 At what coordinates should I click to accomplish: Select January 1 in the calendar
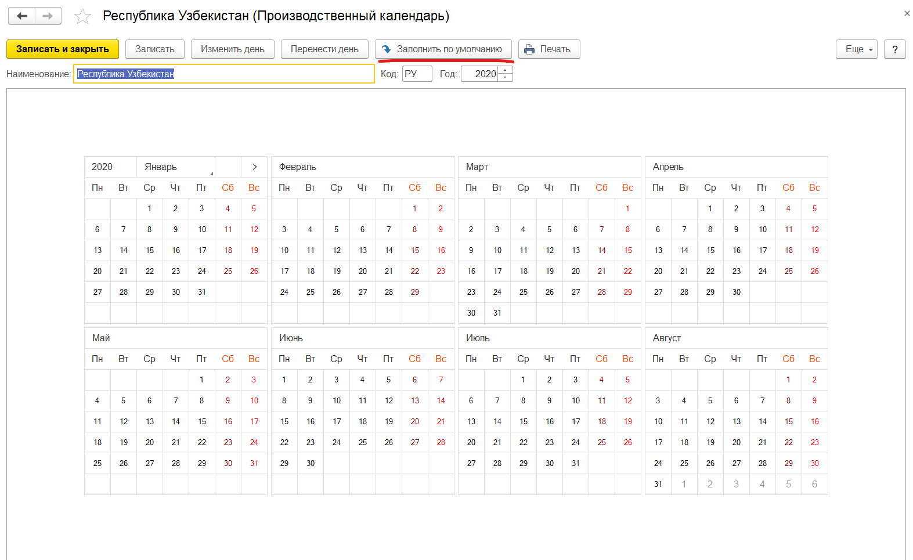[150, 208]
